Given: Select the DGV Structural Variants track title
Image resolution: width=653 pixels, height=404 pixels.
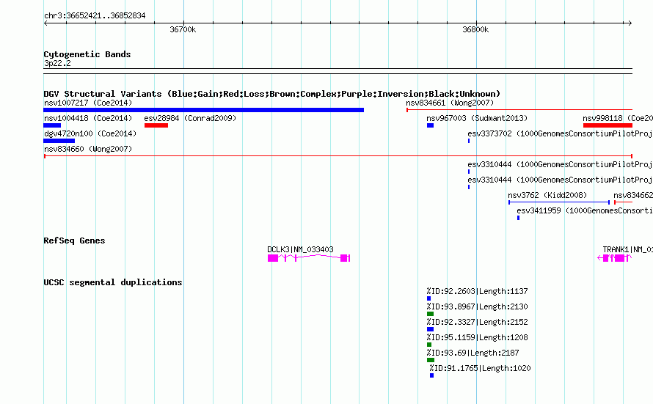Looking at the screenshot, I should (x=272, y=94).
